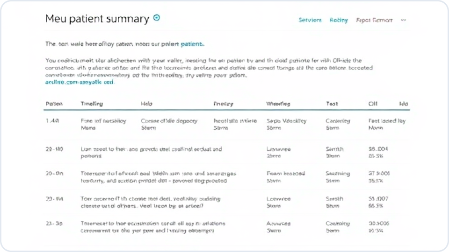Click the fifth column header starting with 'Wi'
Viewport: 449px width, 252px height.
pyautogui.click(x=278, y=104)
